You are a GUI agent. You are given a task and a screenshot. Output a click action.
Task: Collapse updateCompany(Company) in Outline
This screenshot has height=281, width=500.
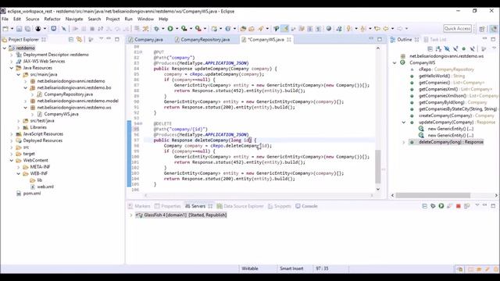pyautogui.click(x=404, y=123)
